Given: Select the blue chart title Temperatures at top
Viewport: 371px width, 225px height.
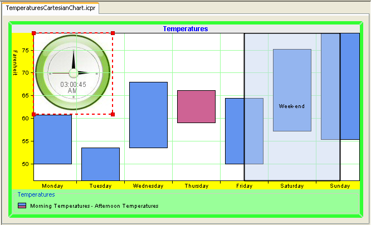Looking at the screenshot, I should 186,28.
